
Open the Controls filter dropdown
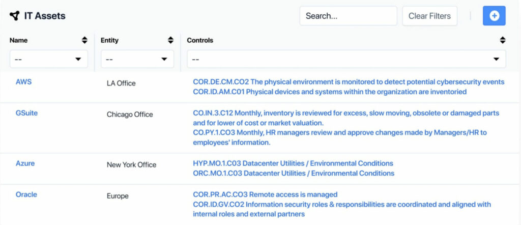pyautogui.click(x=346, y=59)
